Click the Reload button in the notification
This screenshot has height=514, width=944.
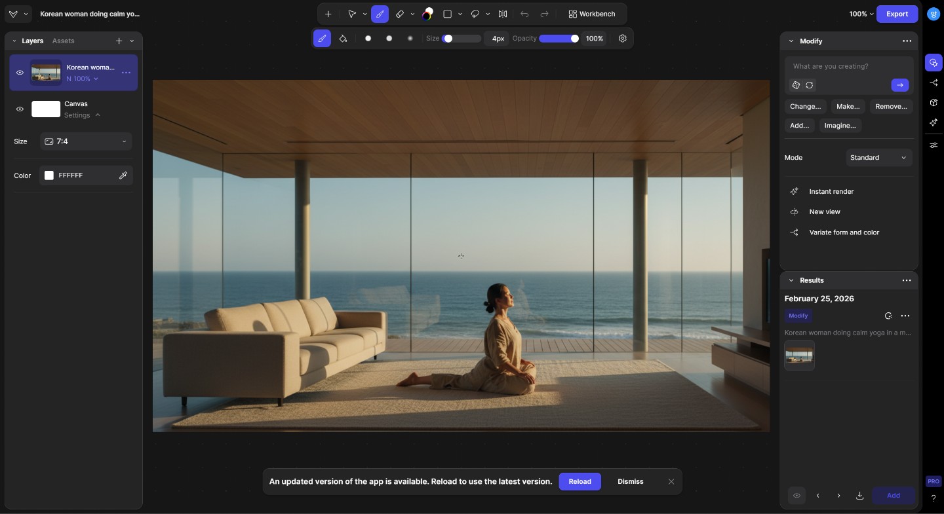pos(580,482)
